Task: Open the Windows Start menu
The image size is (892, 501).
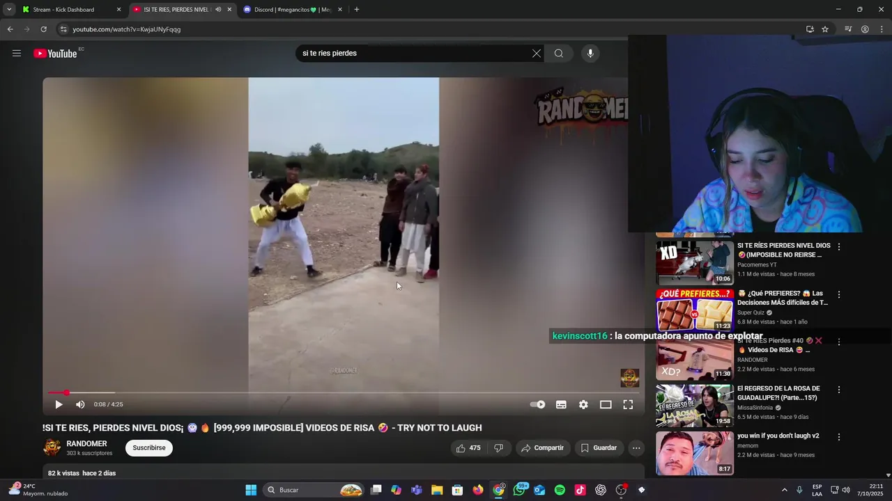Action: tap(251, 490)
